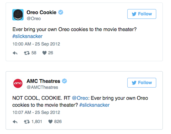Click the Oreo Cookie profile avatar

18,15
